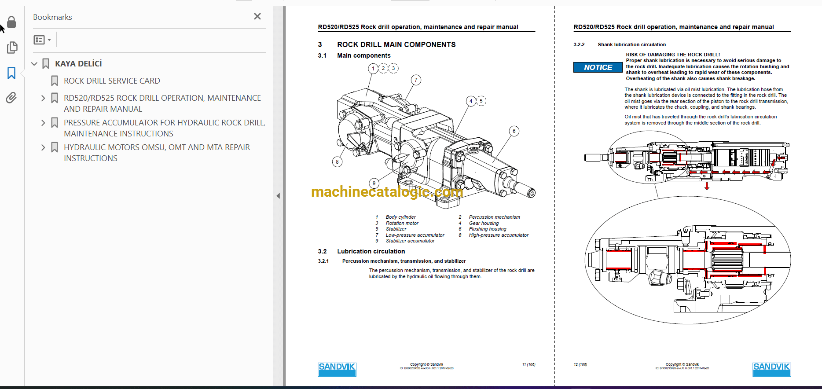
Task: Click the Sandvik logo on page 11
Action: [x=337, y=369]
